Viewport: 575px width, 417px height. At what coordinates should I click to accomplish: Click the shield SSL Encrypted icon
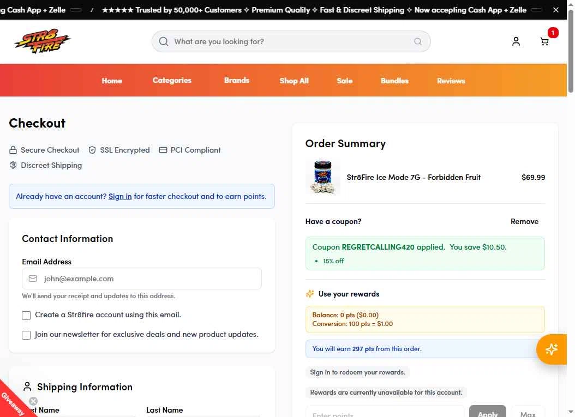92,150
